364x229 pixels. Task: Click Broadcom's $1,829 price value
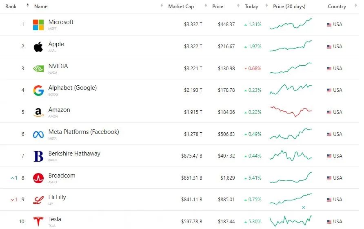tap(228, 178)
